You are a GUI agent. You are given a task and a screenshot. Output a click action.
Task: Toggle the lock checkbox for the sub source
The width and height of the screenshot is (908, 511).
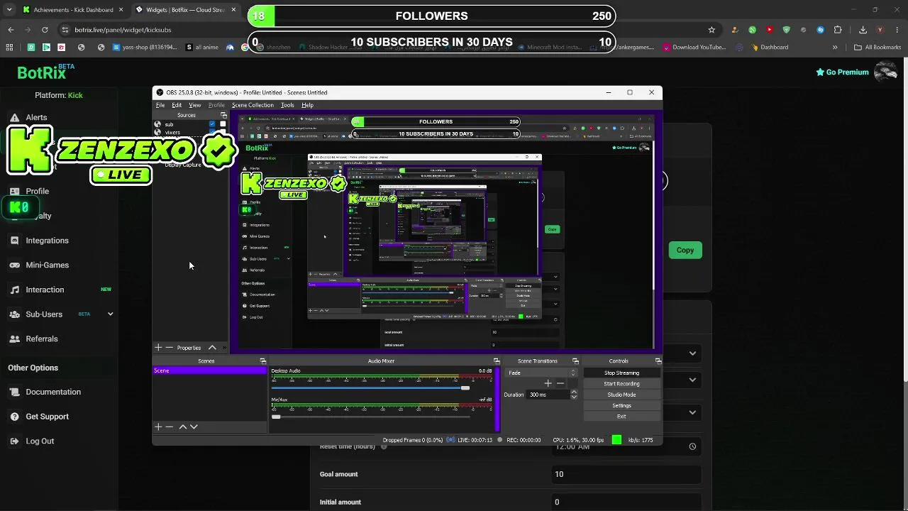tap(223, 124)
